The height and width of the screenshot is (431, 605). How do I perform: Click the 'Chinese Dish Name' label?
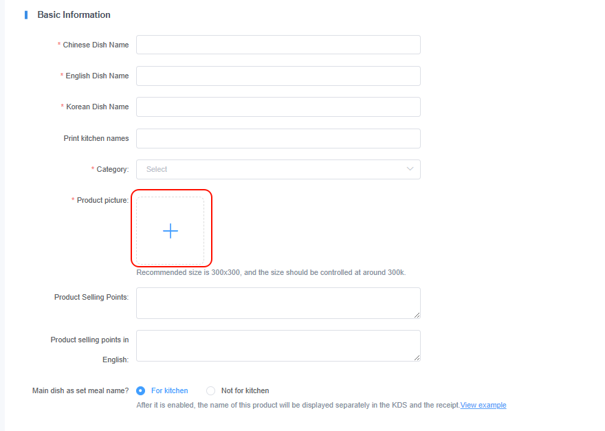pos(96,45)
